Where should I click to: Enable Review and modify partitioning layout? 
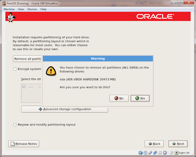tap(15, 125)
